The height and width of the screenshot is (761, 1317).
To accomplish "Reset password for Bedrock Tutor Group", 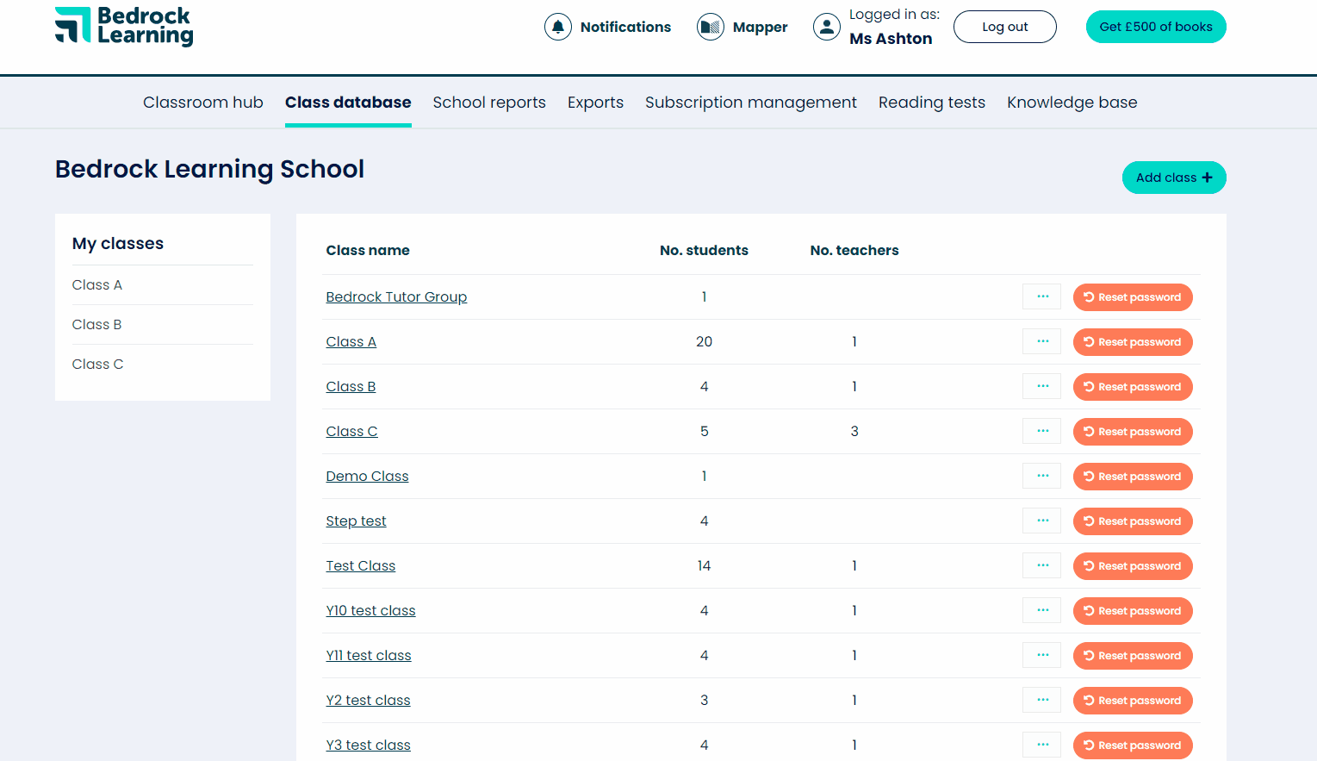I will tap(1133, 297).
